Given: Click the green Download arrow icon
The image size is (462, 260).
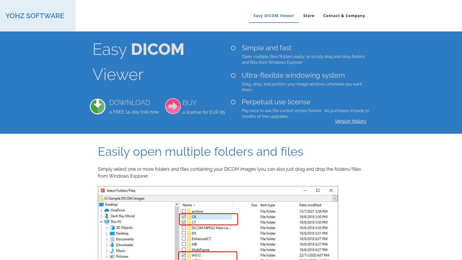Looking at the screenshot, I should (x=97, y=106).
